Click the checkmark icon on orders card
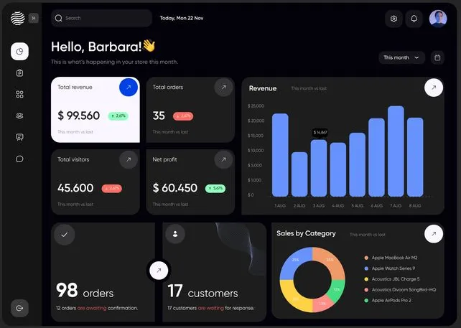This screenshot has height=328, width=461. [65, 235]
